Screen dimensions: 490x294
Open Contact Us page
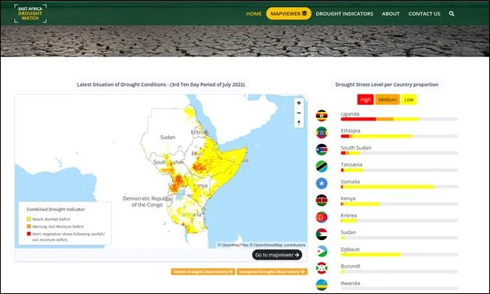pos(424,14)
